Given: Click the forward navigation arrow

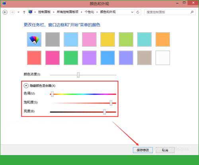Looking at the screenshot, I should [12, 12].
